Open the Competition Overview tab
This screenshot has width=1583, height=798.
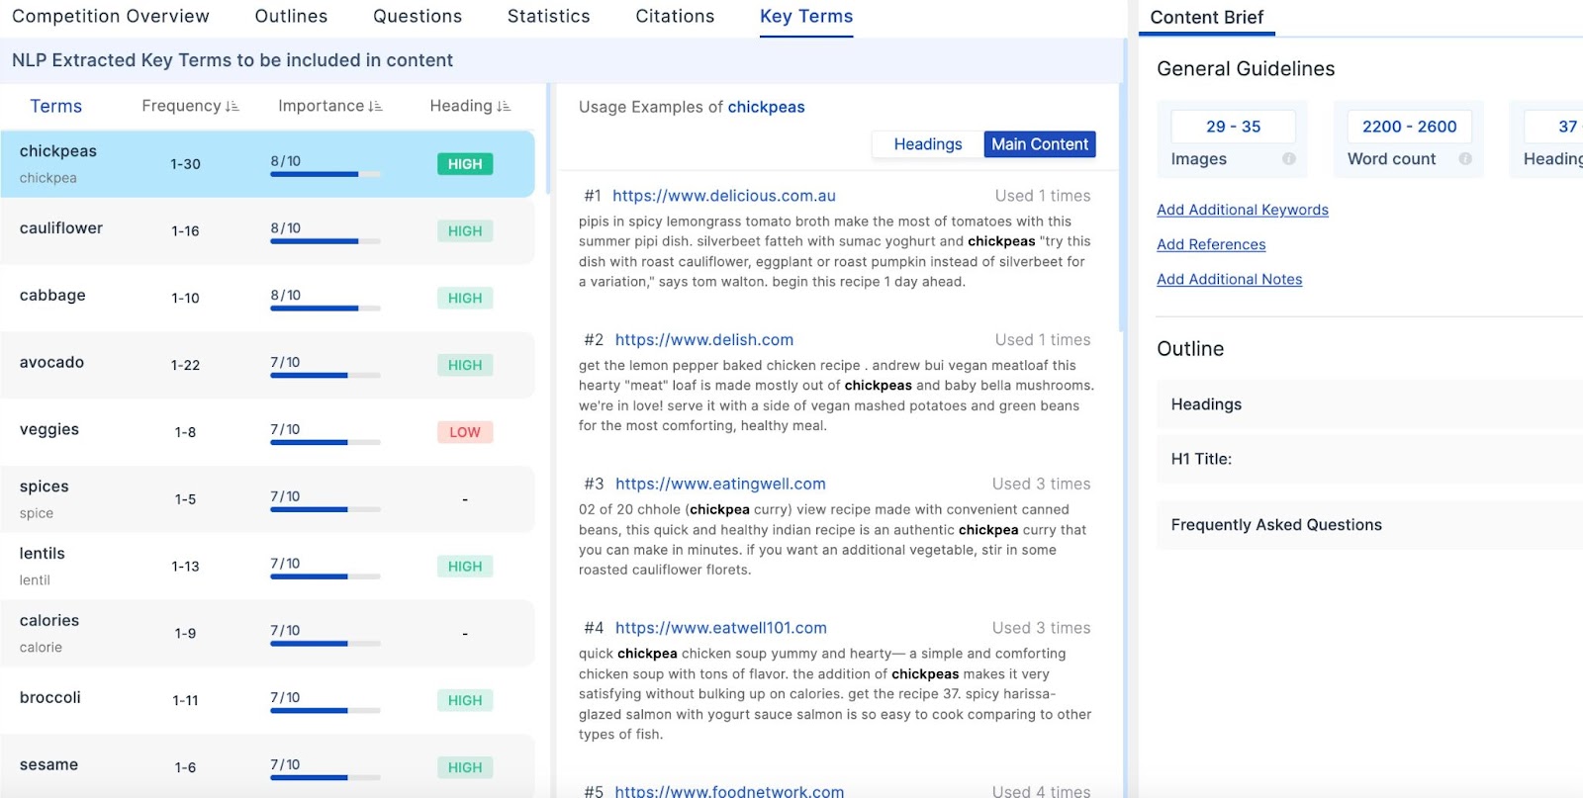pos(111,17)
